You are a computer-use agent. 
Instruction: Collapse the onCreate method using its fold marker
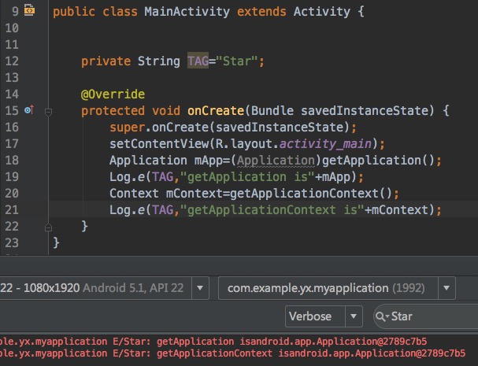[x=48, y=112]
